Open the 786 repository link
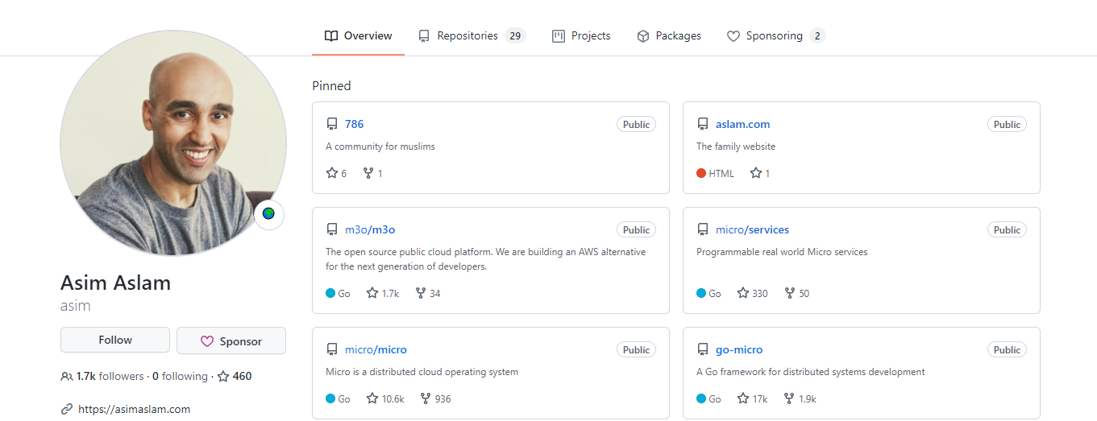This screenshot has width=1097, height=421. pos(354,124)
